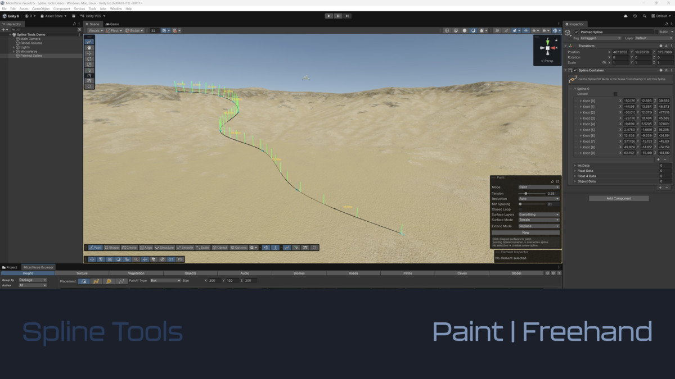Select Main Camera in Hierarchy
Viewport: 675px width, 379px height.
[x=30, y=39]
